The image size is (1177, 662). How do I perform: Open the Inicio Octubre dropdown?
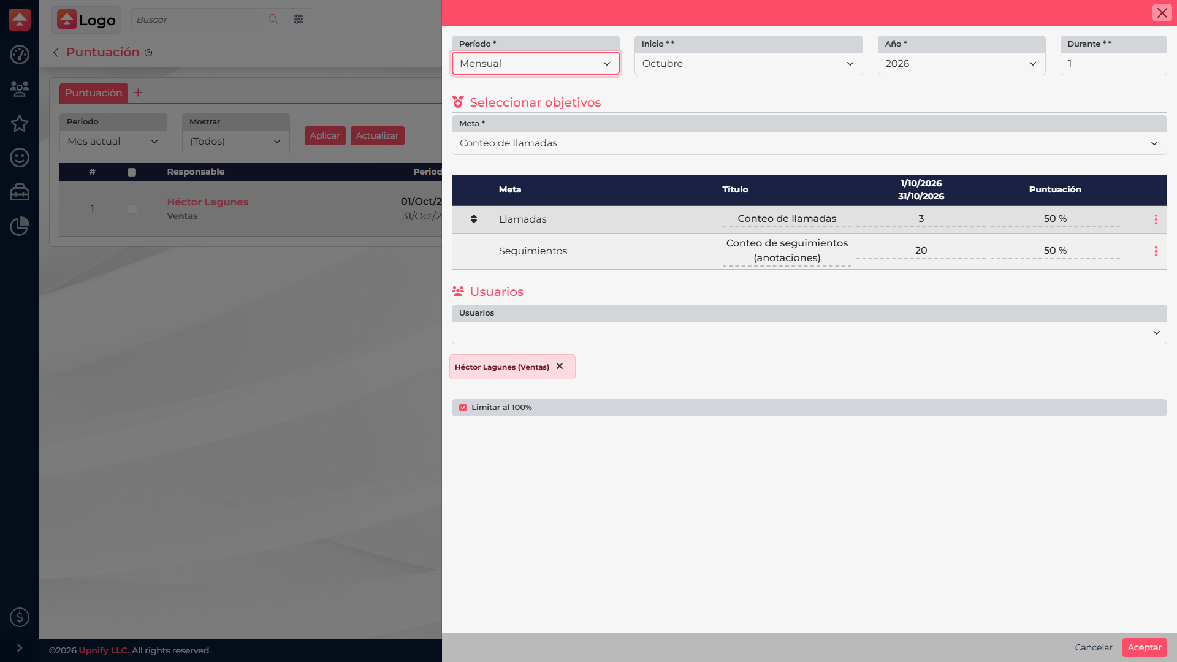coord(748,64)
